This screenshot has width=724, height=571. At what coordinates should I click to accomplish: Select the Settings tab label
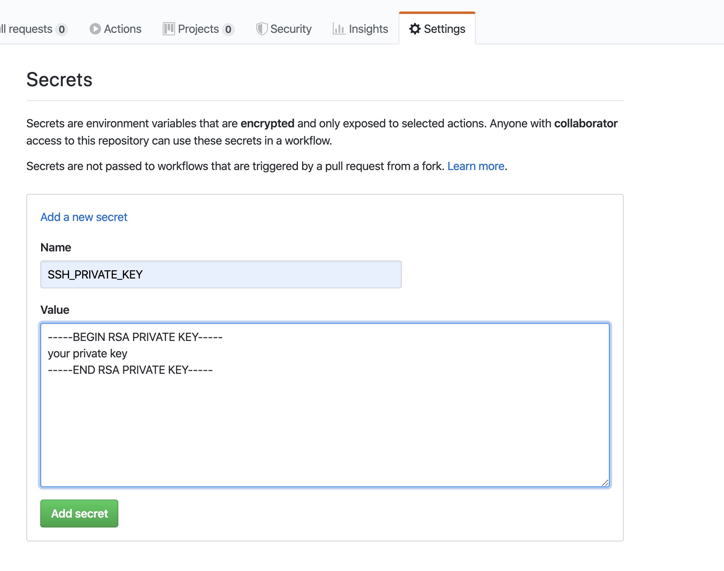444,29
